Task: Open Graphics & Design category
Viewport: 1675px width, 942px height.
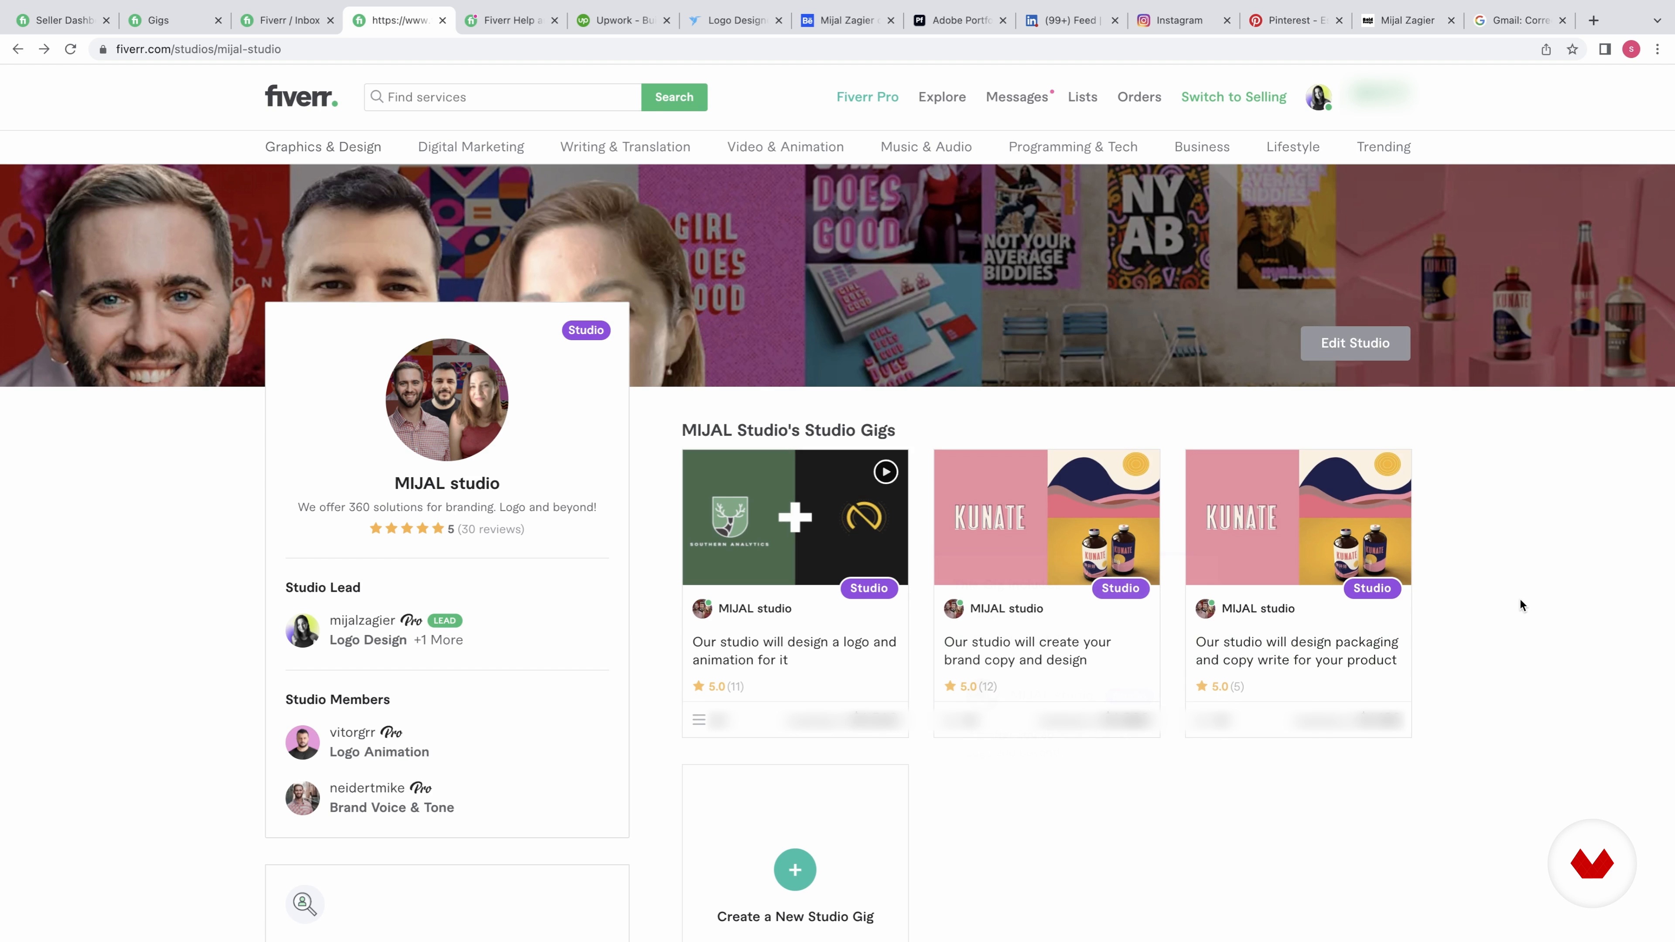Action: (x=322, y=147)
